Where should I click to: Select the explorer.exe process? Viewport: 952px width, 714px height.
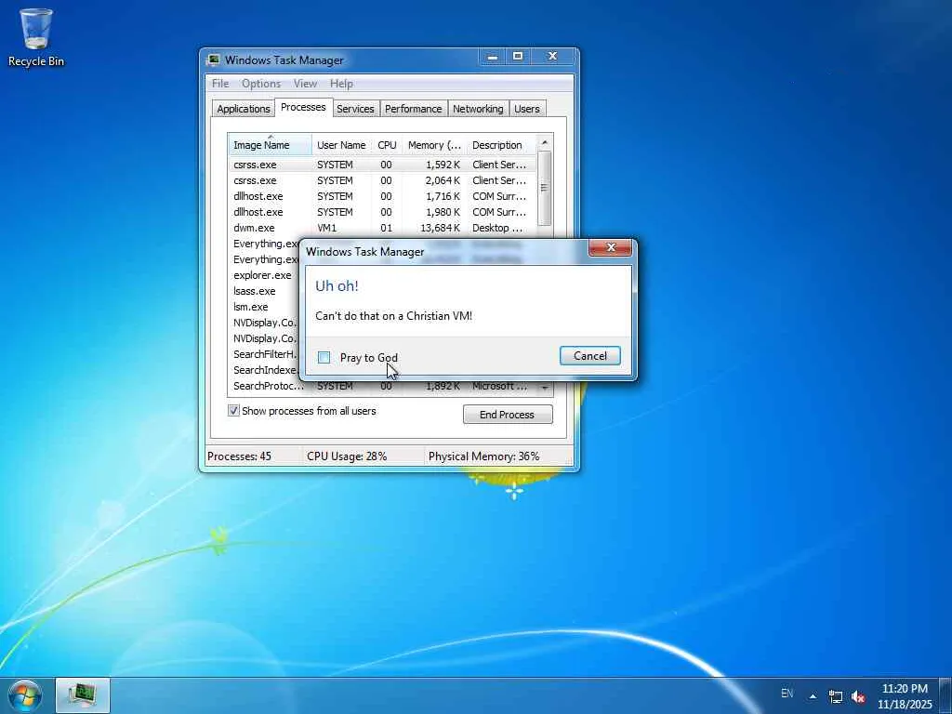(x=264, y=275)
